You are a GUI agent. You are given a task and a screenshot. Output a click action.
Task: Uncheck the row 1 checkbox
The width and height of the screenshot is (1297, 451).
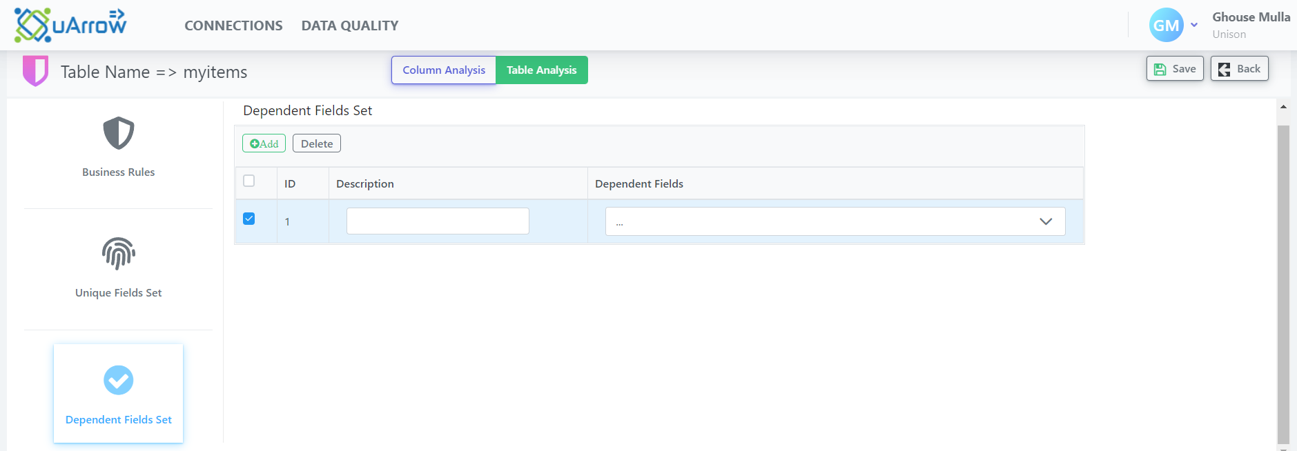point(249,219)
